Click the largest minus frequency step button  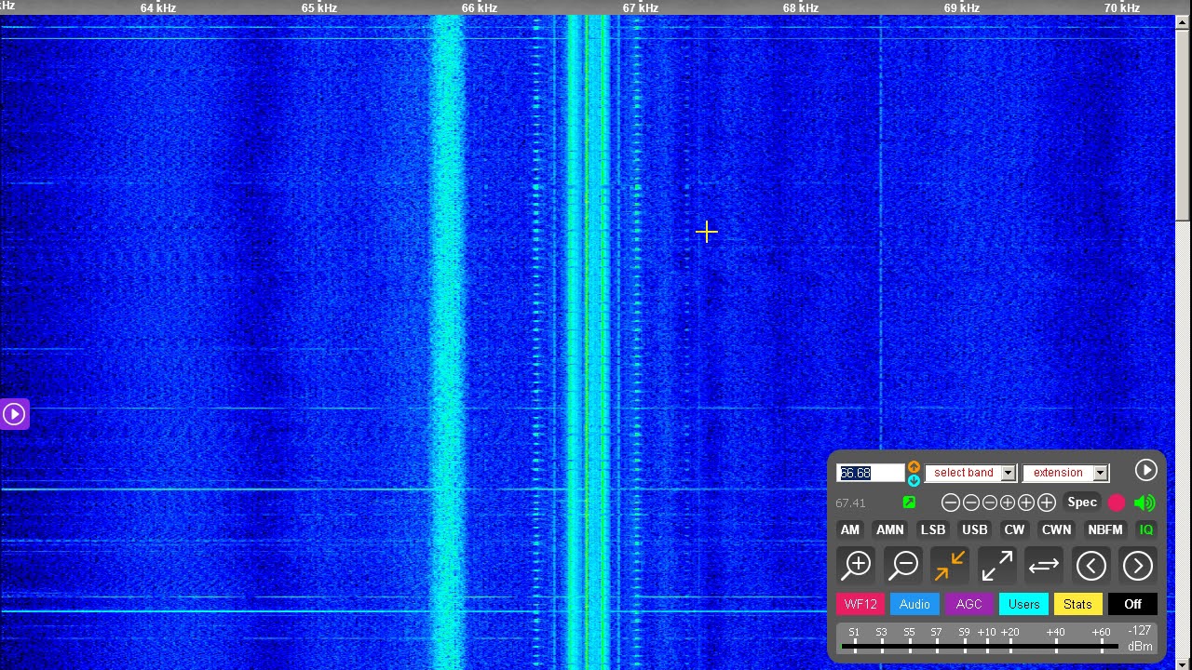pos(950,502)
